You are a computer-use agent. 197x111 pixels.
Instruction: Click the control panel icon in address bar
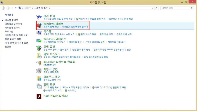pyautogui.click(x=20, y=8)
